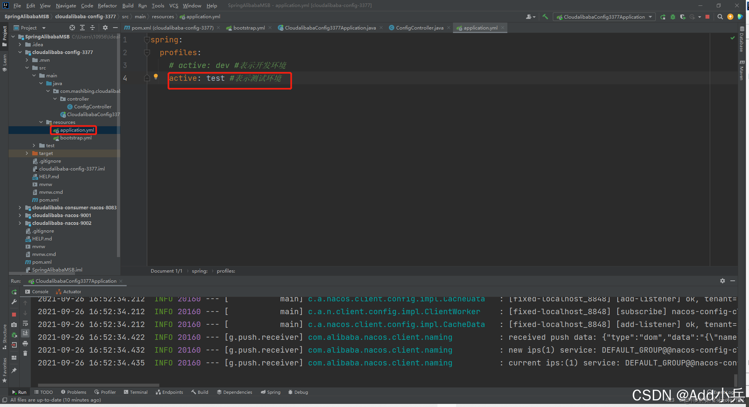The image size is (749, 407).
Task: Open the Terminal tool window
Action: coord(136,392)
